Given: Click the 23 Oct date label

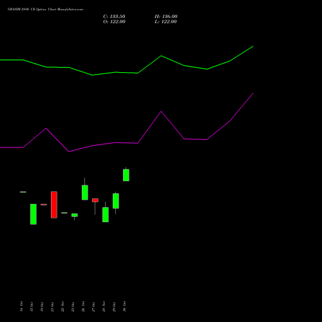Looking at the screenshot, I should 73,307.
